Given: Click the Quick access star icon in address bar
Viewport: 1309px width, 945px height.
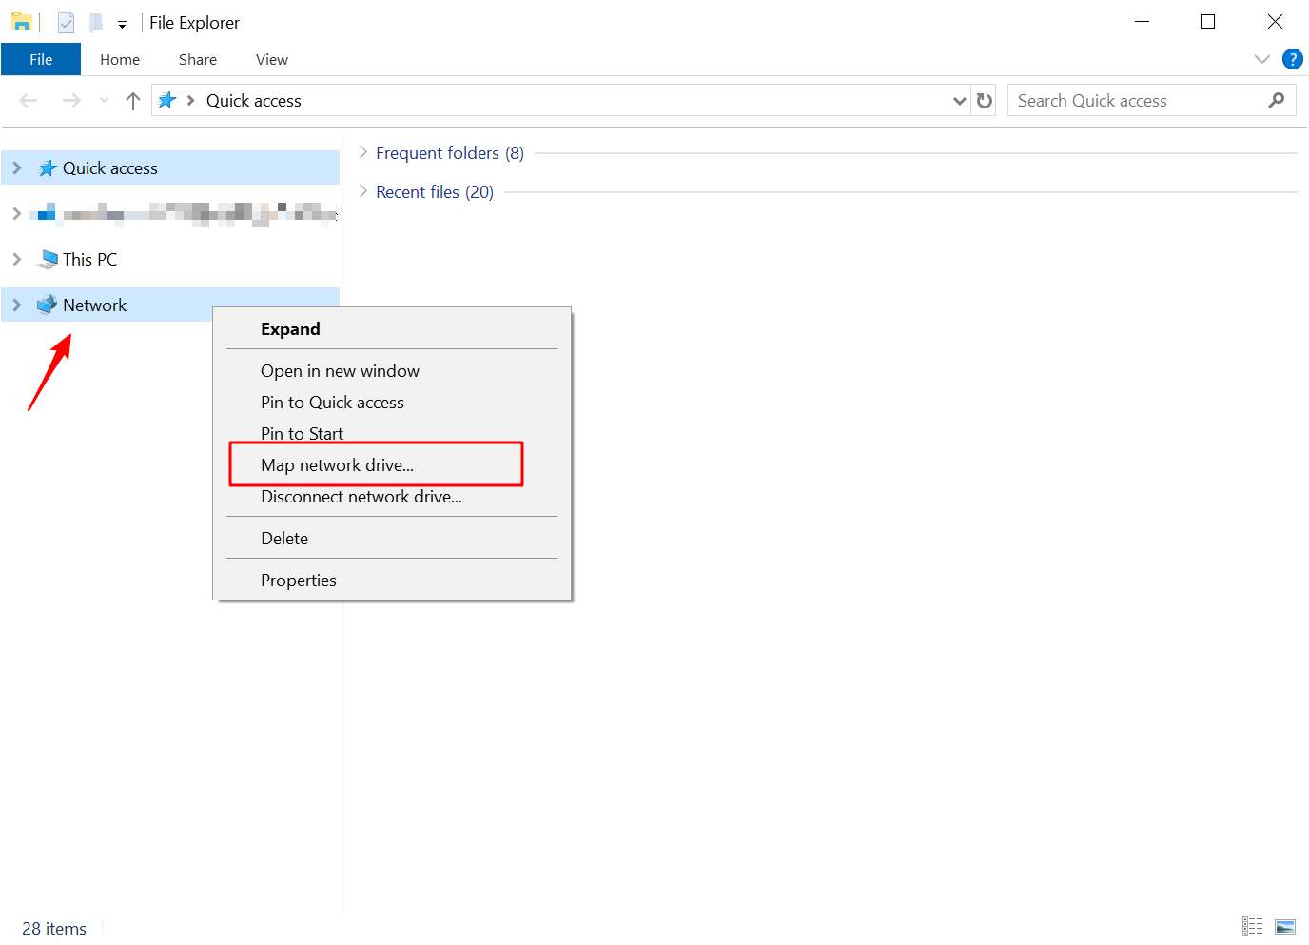Looking at the screenshot, I should click(166, 100).
